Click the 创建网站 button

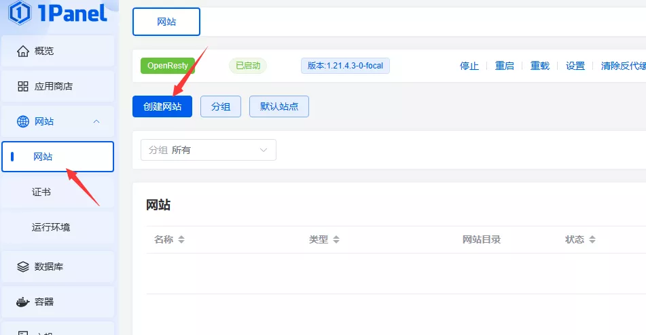click(x=162, y=106)
